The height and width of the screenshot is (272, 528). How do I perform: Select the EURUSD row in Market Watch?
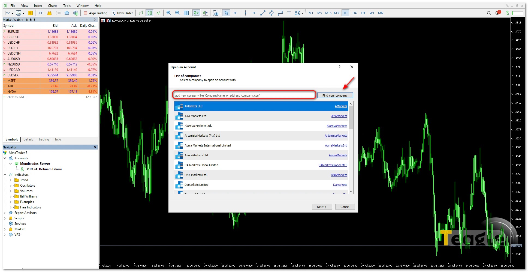[50, 32]
